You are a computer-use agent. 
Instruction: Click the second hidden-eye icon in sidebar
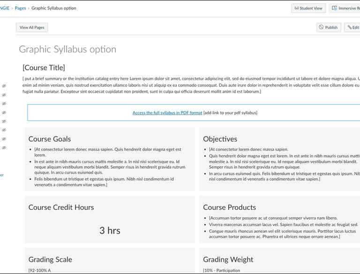[x=4, y=95]
